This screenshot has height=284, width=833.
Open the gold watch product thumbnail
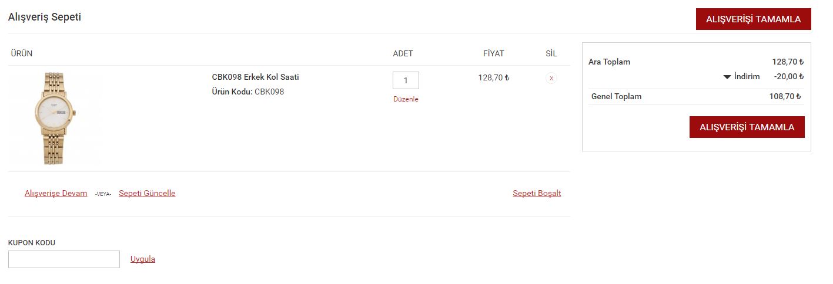(55, 118)
